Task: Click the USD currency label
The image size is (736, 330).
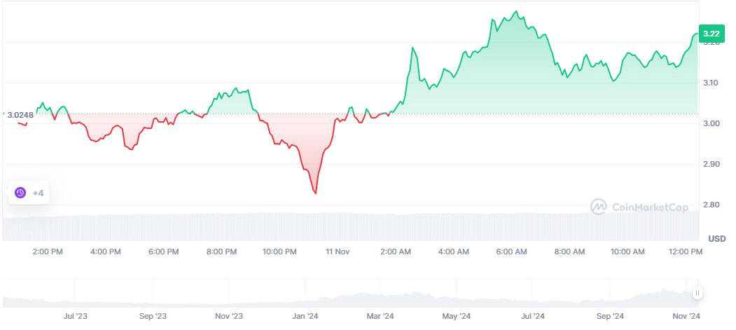Action: 716,239
